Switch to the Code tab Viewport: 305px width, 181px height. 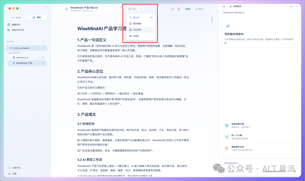pyautogui.click(x=16, y=18)
